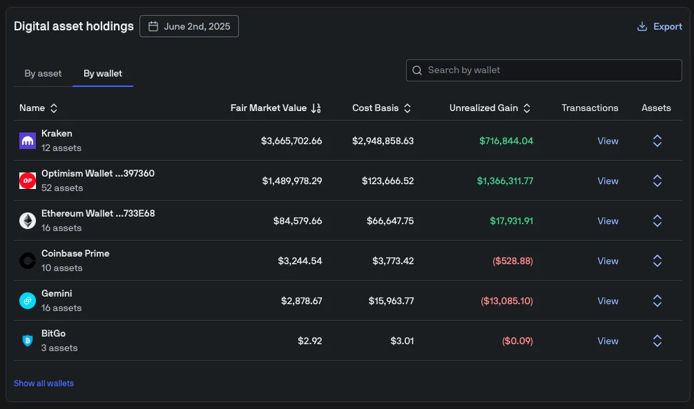Click the ($528.88) unrealized loss
The image size is (694, 409).
[x=512, y=261]
